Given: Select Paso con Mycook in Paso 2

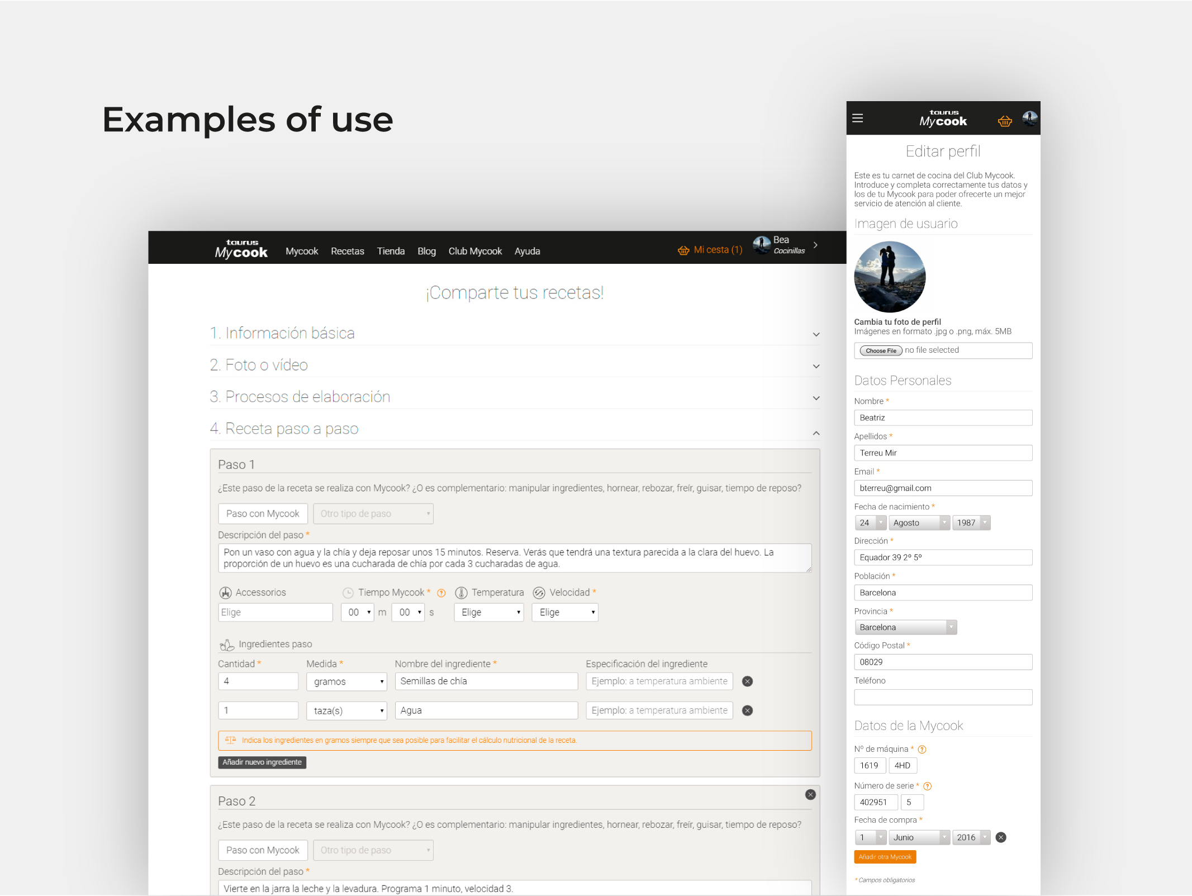Looking at the screenshot, I should [x=263, y=850].
